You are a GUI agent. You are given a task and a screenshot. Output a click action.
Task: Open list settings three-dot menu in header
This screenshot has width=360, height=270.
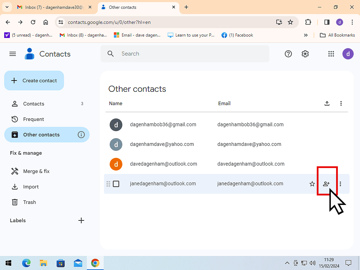(341, 103)
